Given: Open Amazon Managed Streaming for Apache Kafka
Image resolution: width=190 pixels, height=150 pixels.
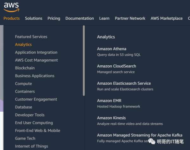Looking at the screenshot, I should coord(140,135).
